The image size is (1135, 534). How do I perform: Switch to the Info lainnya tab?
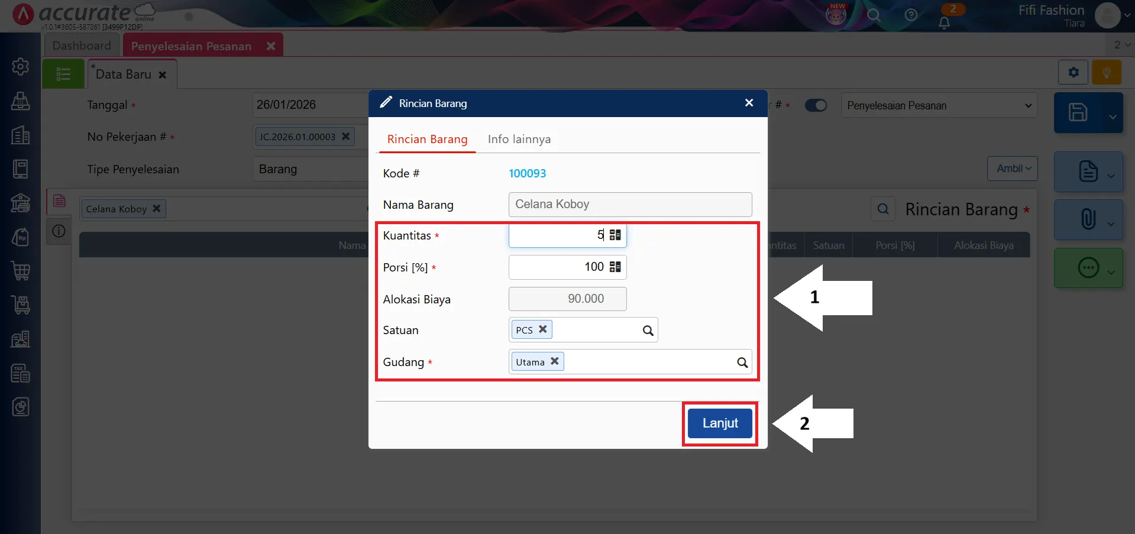[x=519, y=140]
